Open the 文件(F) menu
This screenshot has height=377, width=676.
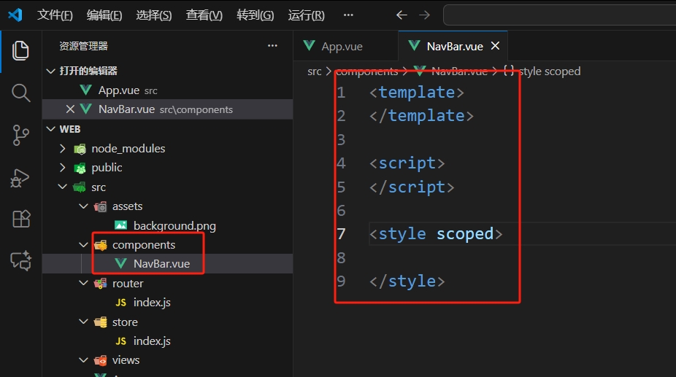click(x=55, y=15)
